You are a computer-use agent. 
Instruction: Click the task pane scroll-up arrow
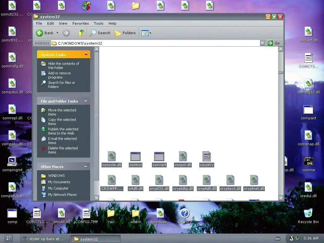pos(97,49)
